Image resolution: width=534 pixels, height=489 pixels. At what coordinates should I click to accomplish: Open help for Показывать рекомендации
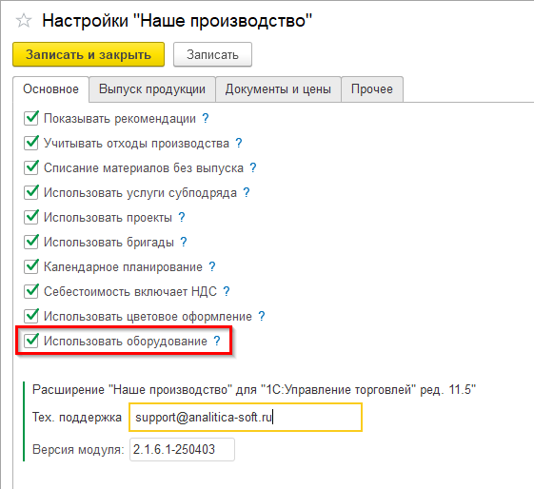pyautogui.click(x=206, y=118)
